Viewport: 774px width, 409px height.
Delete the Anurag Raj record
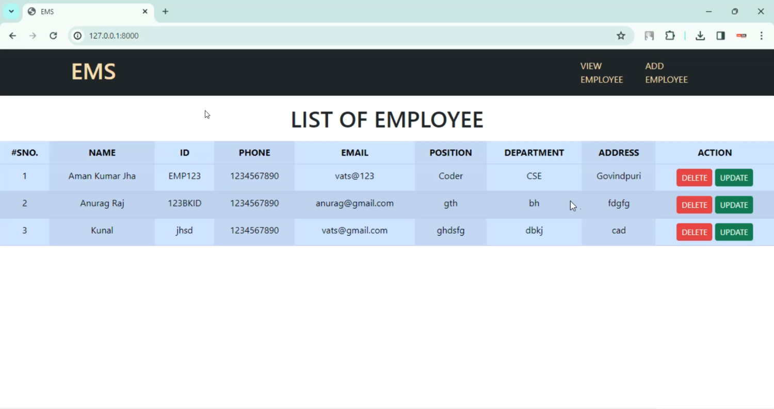point(694,205)
